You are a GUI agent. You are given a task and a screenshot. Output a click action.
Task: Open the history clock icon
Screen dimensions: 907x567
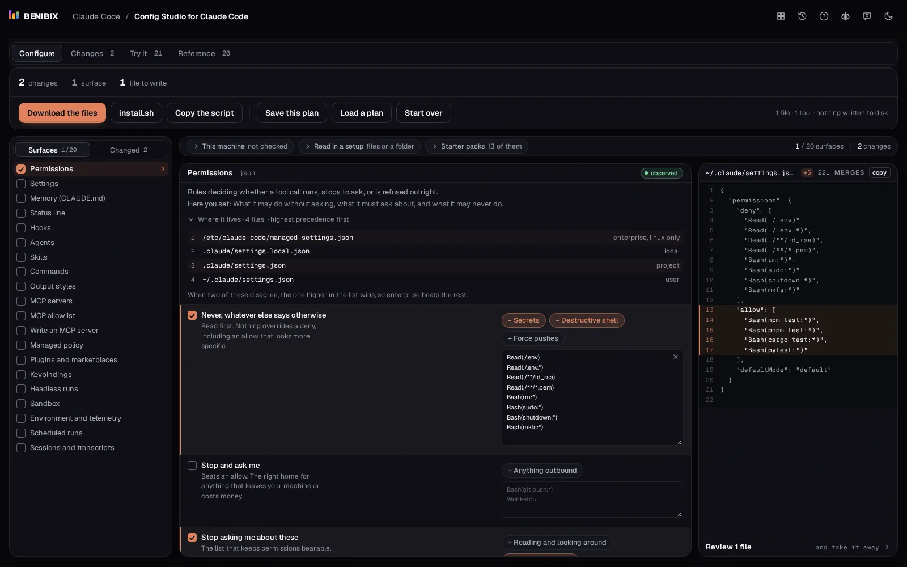point(802,16)
